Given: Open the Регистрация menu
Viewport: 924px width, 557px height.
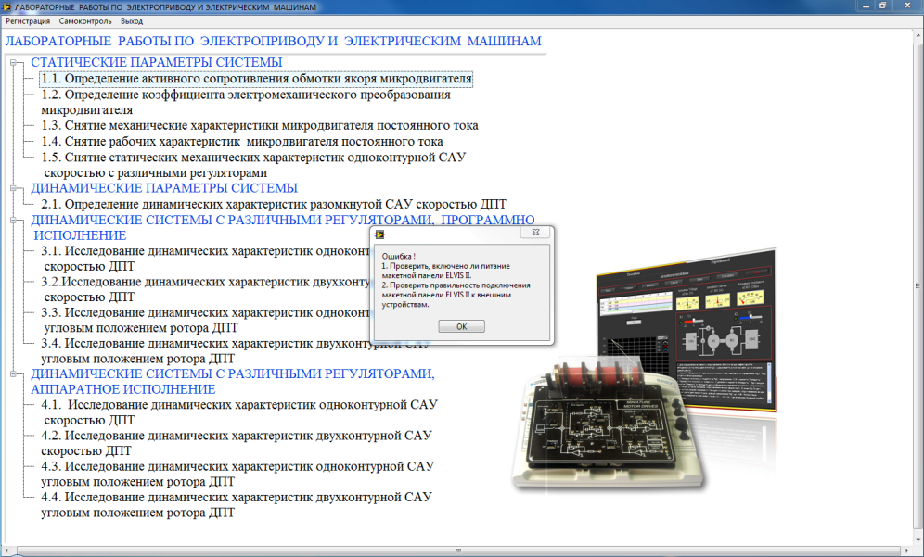Looking at the screenshot, I should coord(28,21).
